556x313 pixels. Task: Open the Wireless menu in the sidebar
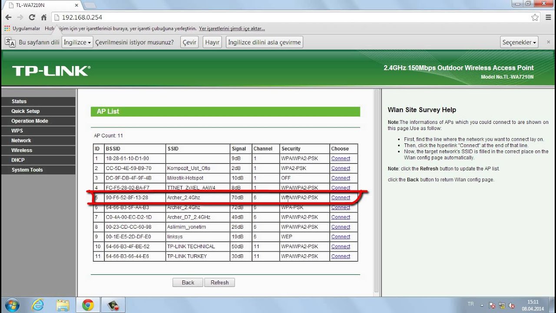[22, 150]
